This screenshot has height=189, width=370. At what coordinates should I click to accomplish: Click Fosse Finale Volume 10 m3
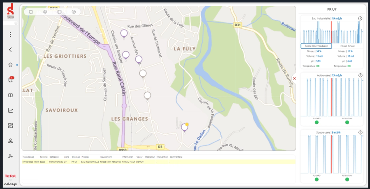(346, 56)
